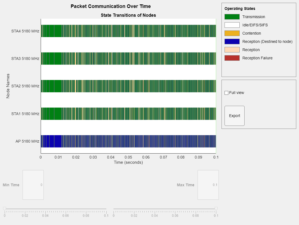This screenshot has height=225, width=299.
Task: Click the green Transmission legend swatch
Action: click(x=232, y=17)
